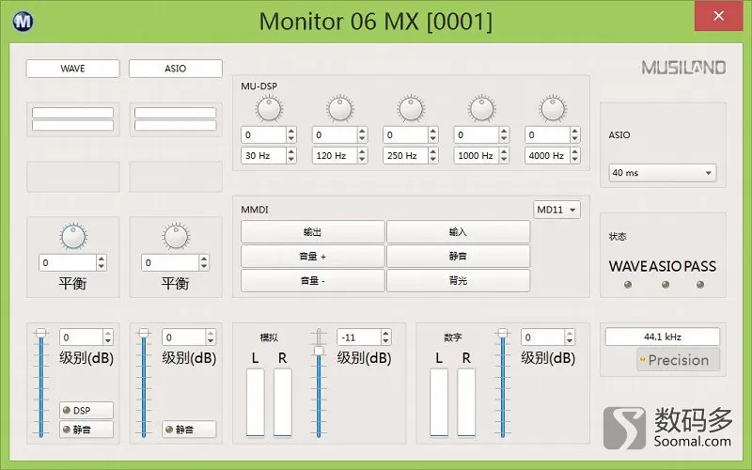752x470 pixels.
Task: Increase 1000 Hz band gain with up arrow
Action: [x=504, y=131]
